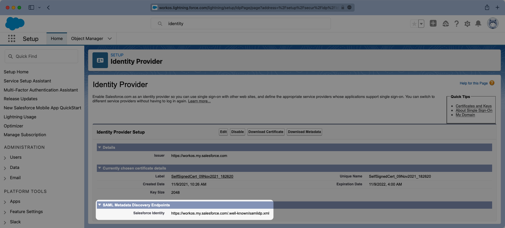Viewport: 505px width, 228px height.
Task: Click the Salesforce Identity metadata URL
Action: click(220, 213)
